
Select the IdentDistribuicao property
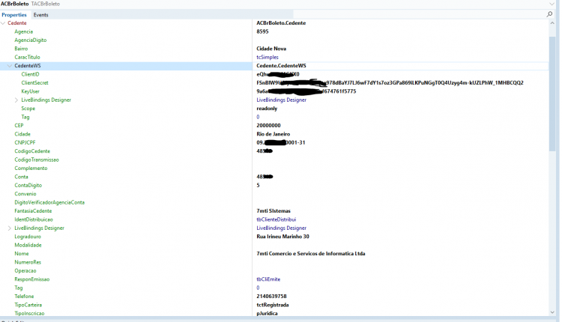point(34,219)
